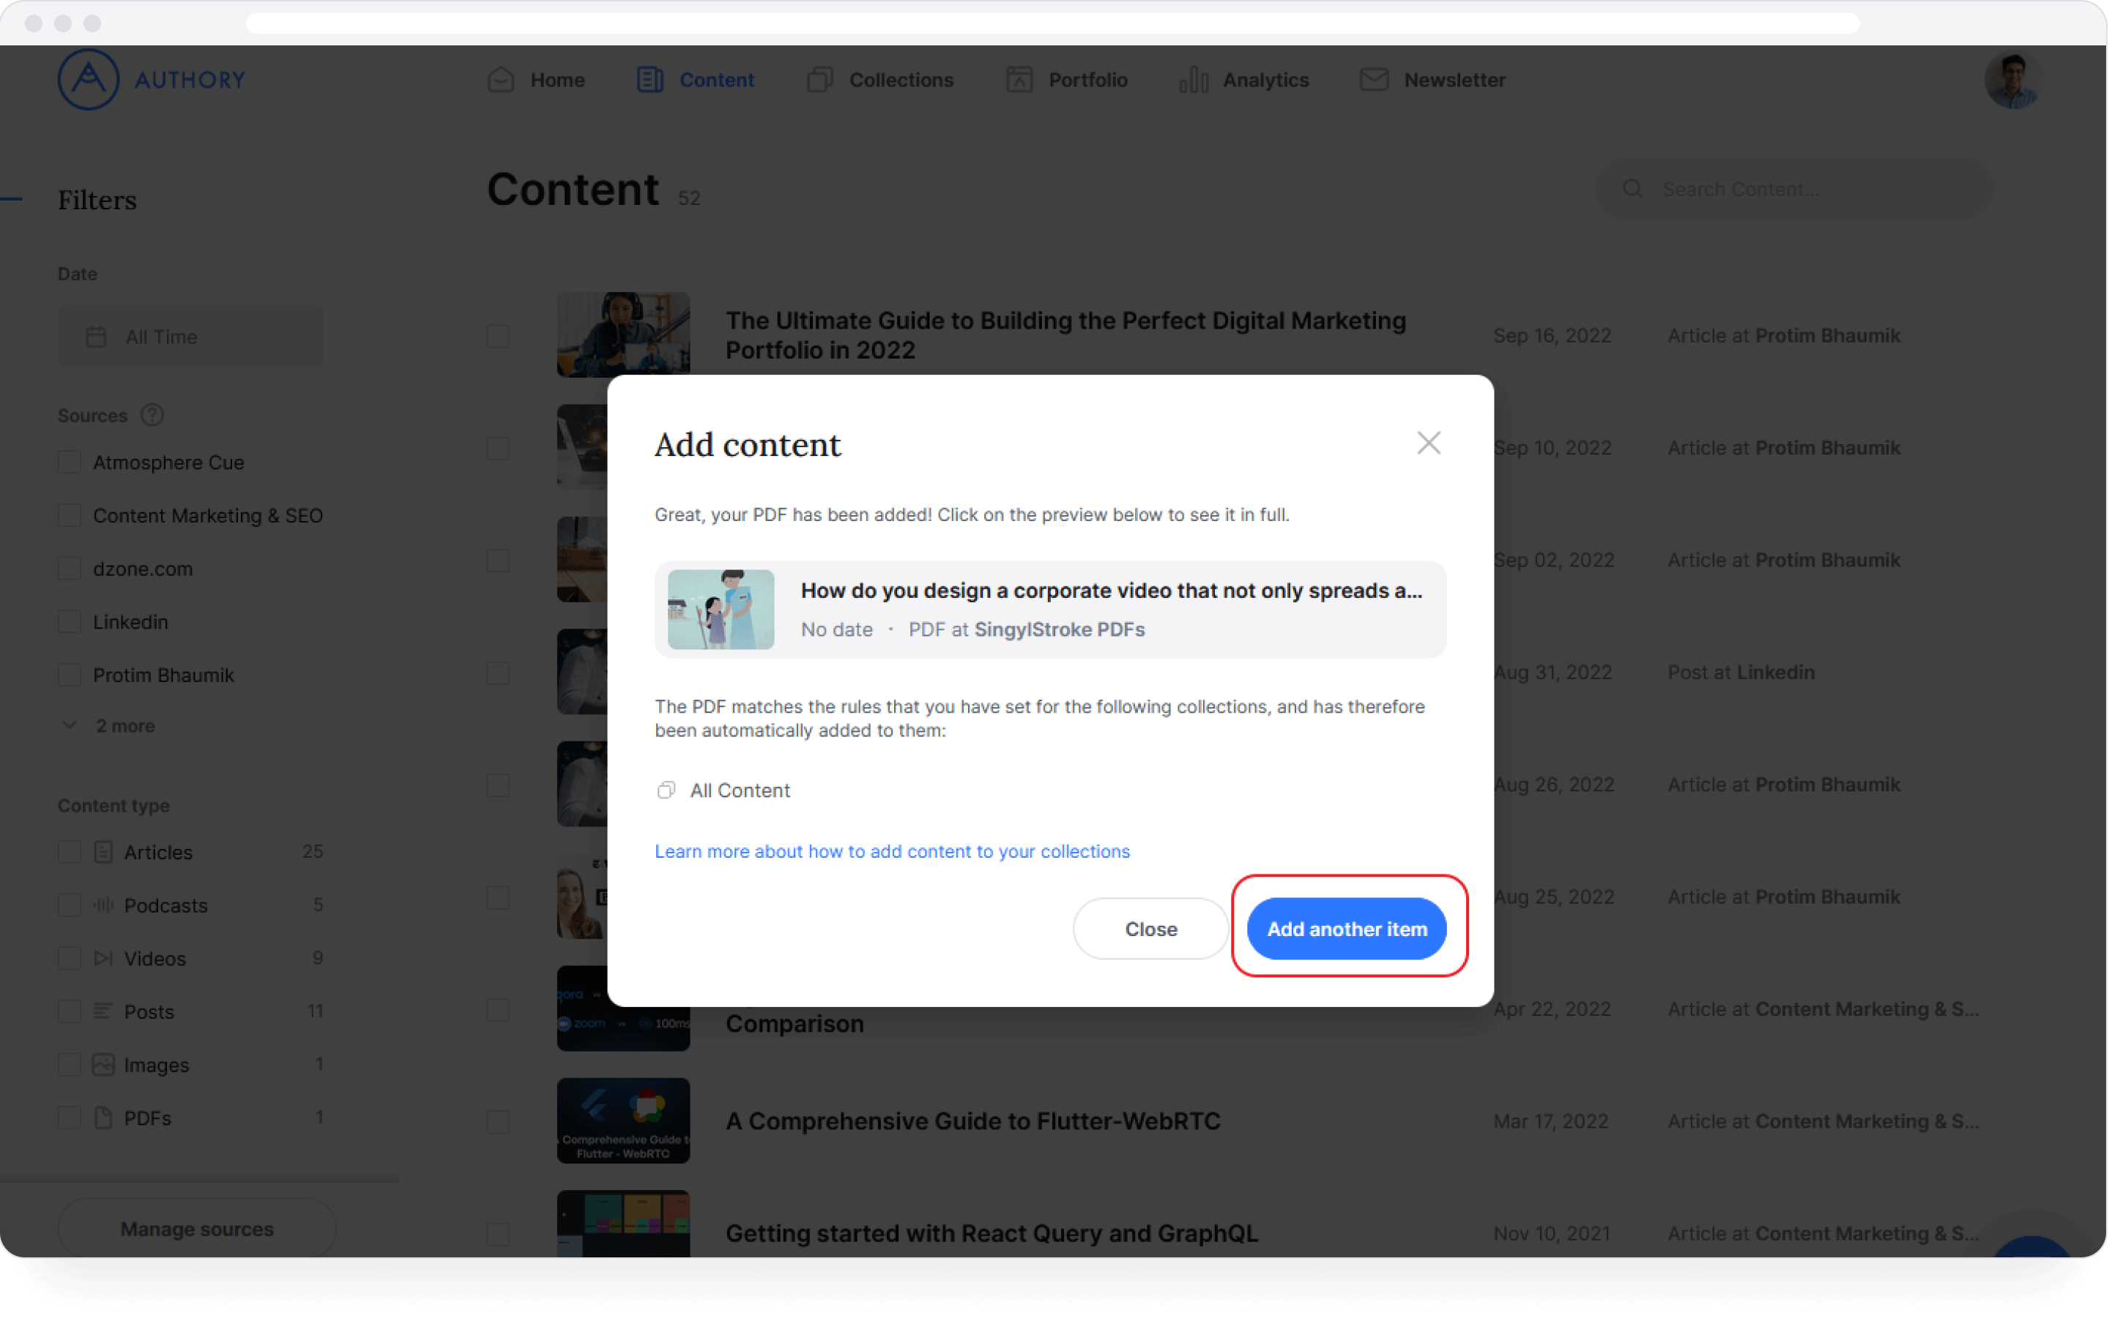The width and height of the screenshot is (2109, 1332).
Task: Close the Add content dialog with X
Action: point(1429,443)
